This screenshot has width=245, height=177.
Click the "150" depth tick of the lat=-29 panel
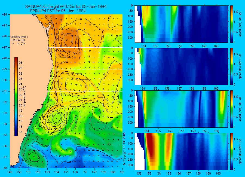130,64
